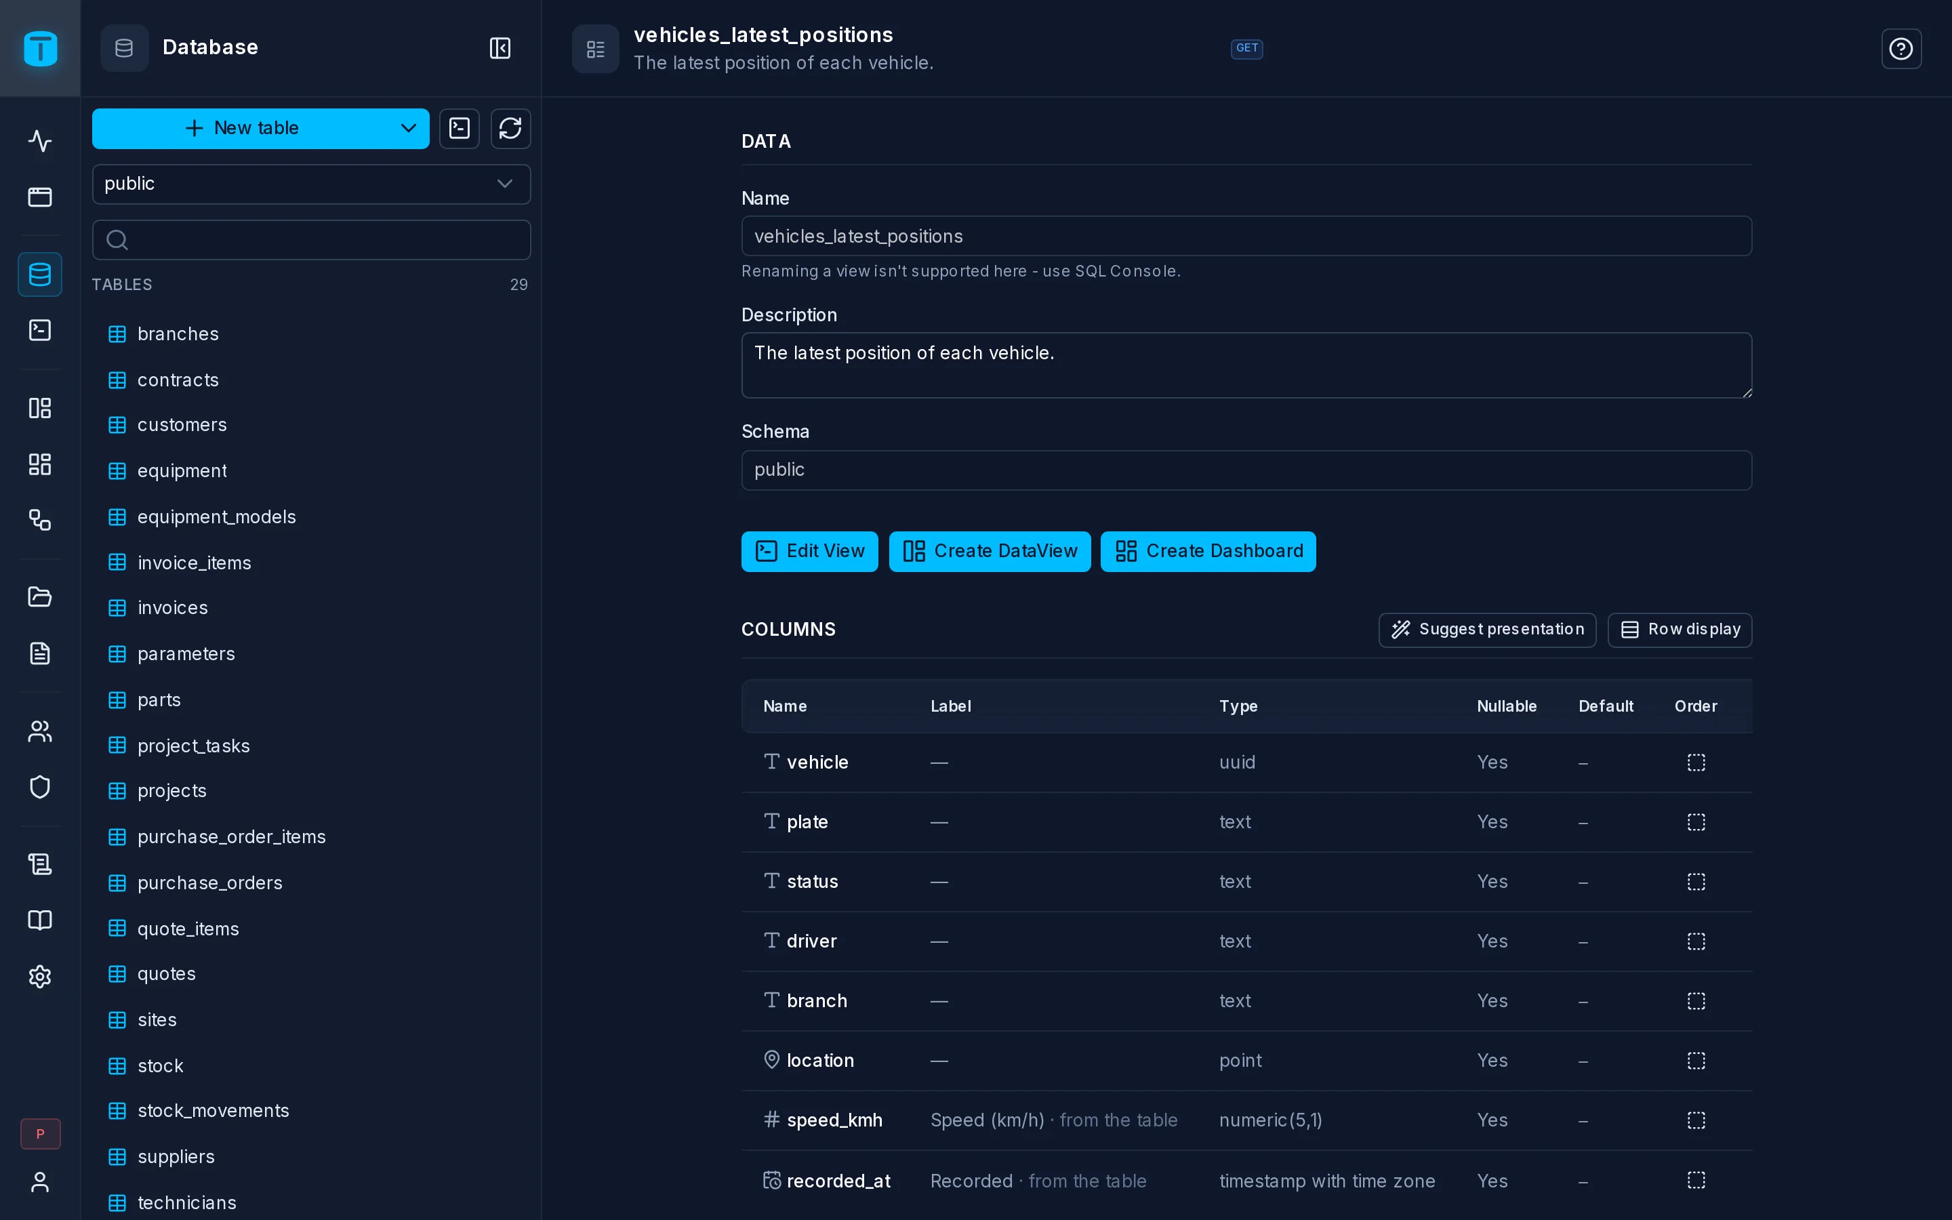This screenshot has height=1220, width=1952.
Task: Click the red P badge in the sidebar
Action: [x=41, y=1134]
